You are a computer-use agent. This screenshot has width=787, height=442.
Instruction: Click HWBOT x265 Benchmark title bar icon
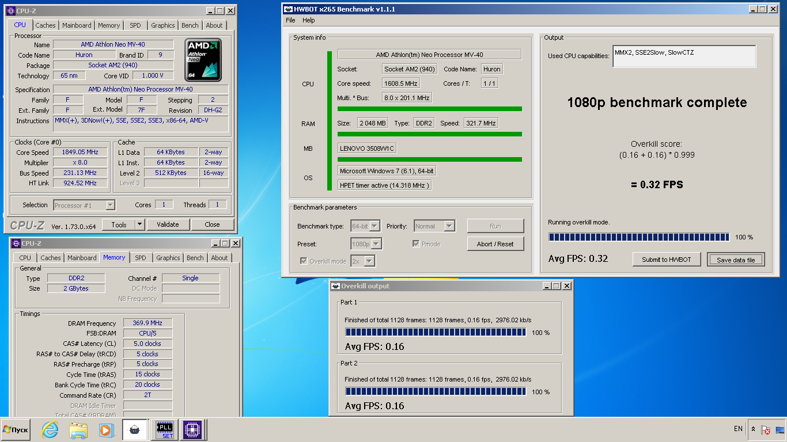pos(289,9)
